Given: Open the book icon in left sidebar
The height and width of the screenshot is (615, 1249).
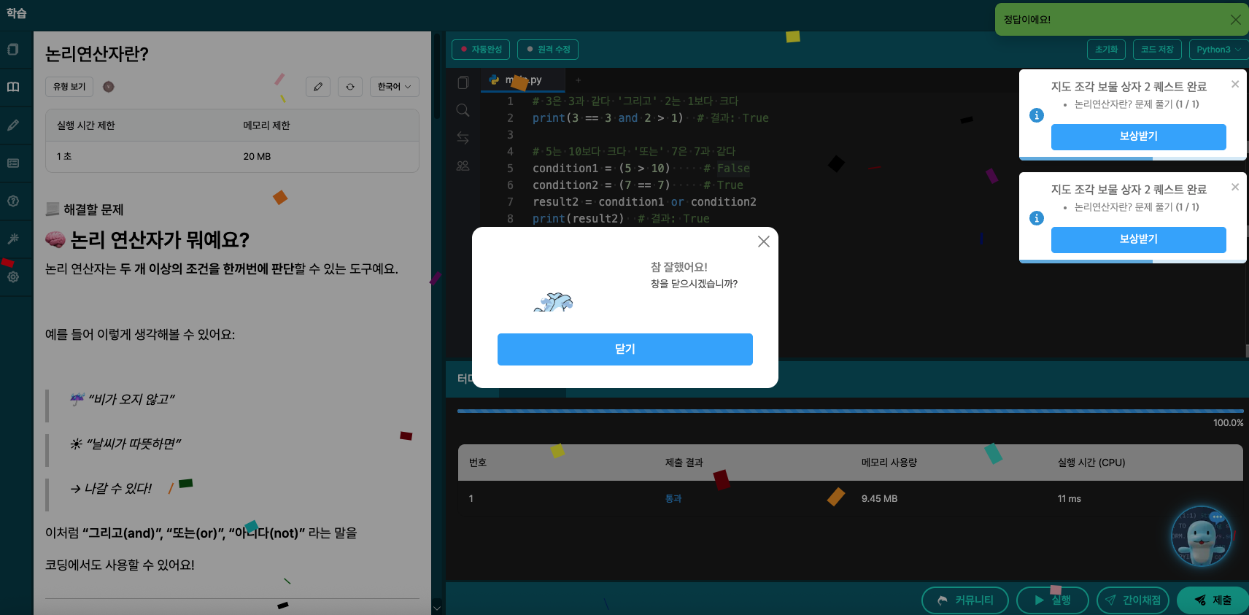Looking at the screenshot, I should click(x=13, y=87).
